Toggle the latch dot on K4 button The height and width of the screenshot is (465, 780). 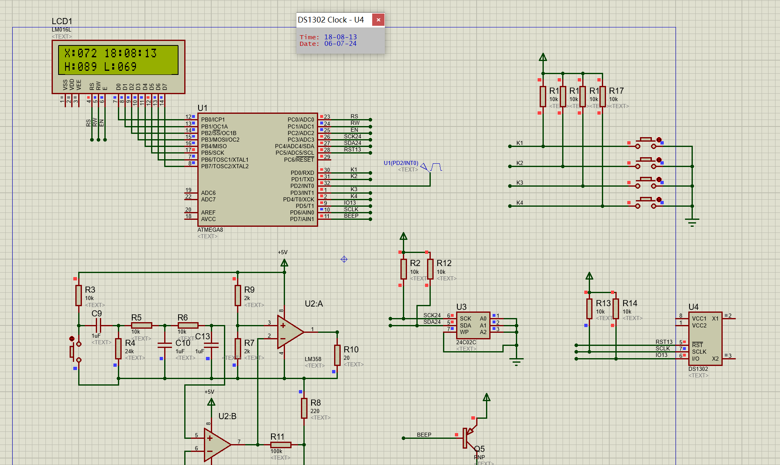coord(659,199)
